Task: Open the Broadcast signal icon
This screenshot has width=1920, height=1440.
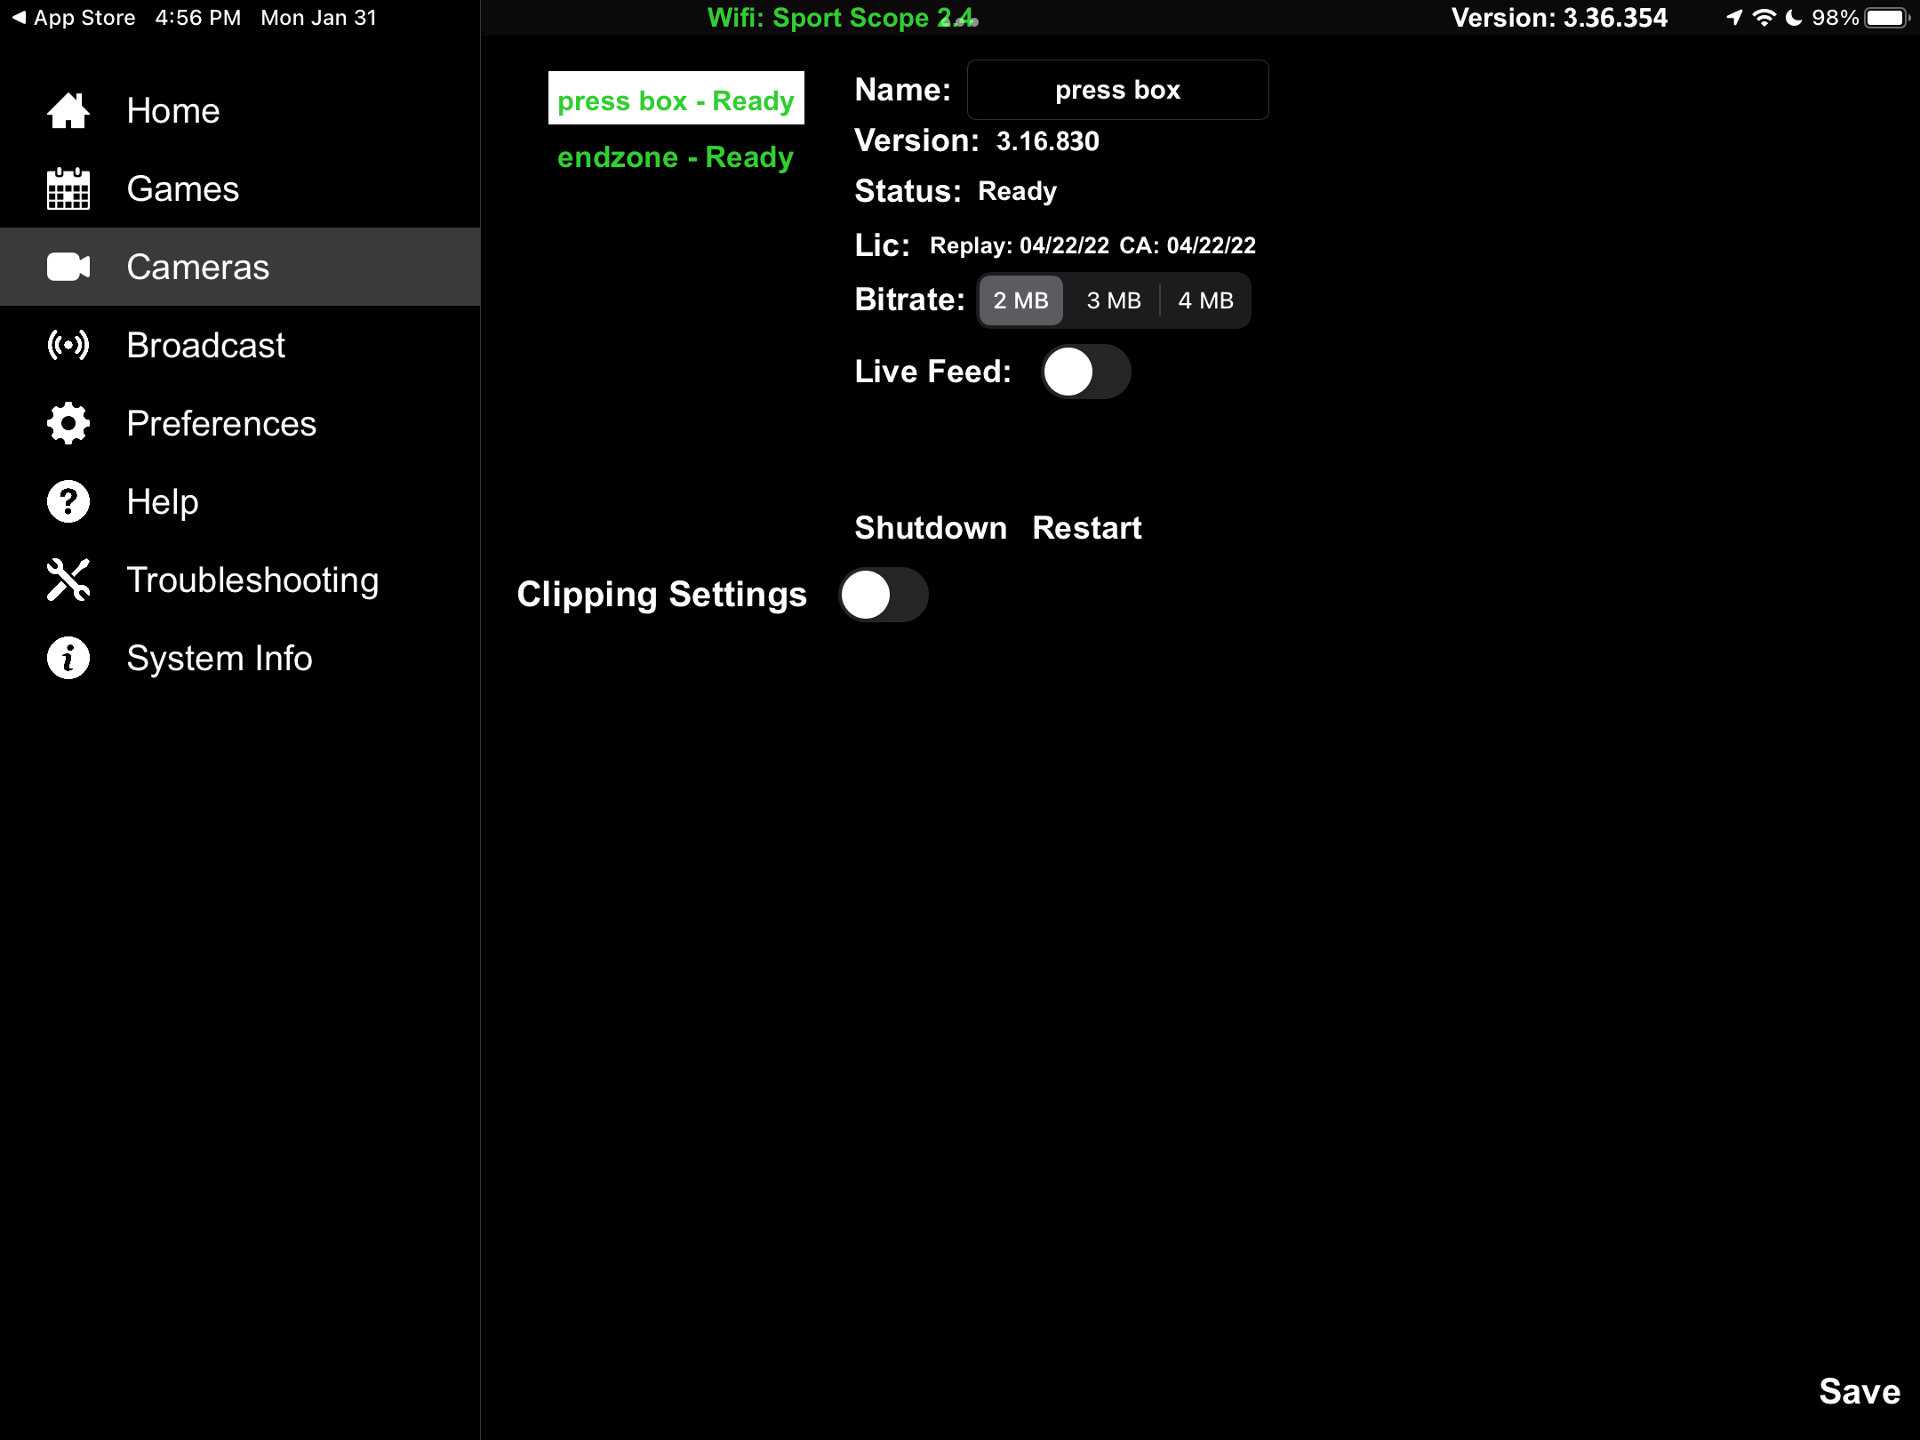Action: tap(68, 345)
